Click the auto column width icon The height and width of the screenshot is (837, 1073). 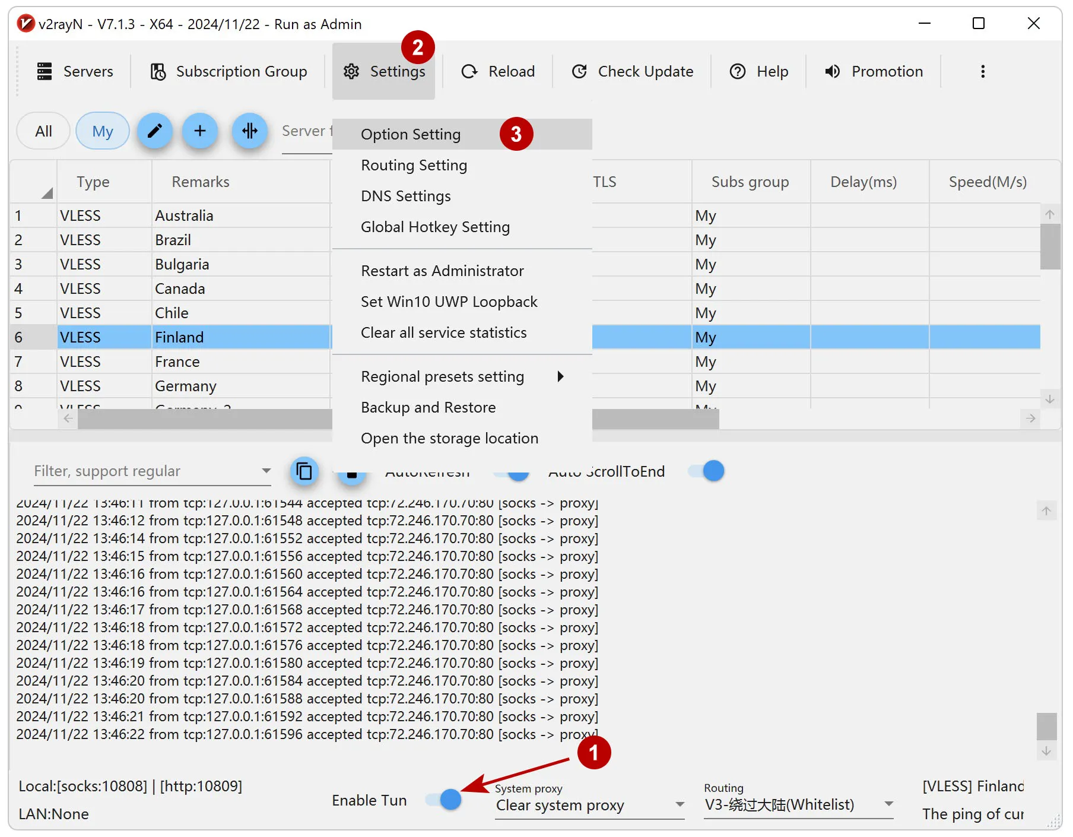pos(250,131)
